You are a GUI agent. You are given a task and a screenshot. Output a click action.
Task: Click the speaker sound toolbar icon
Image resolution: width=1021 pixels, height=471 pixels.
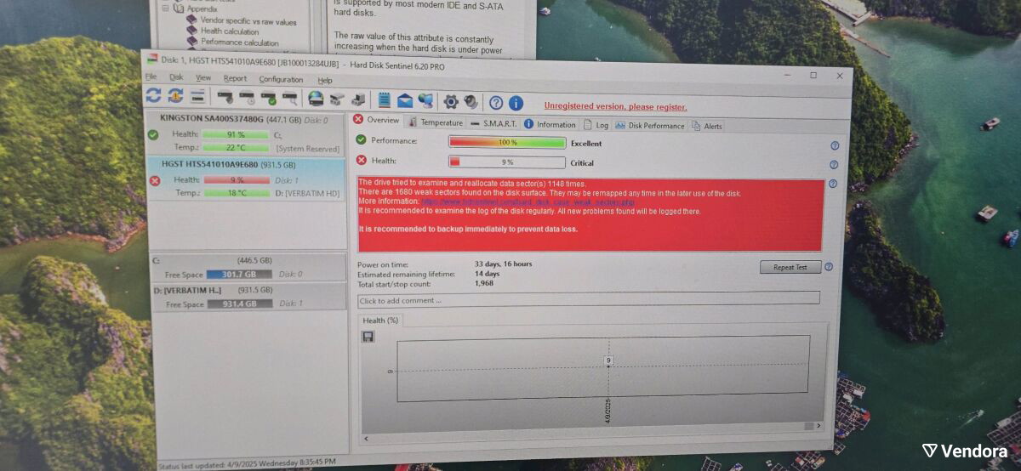point(471,102)
